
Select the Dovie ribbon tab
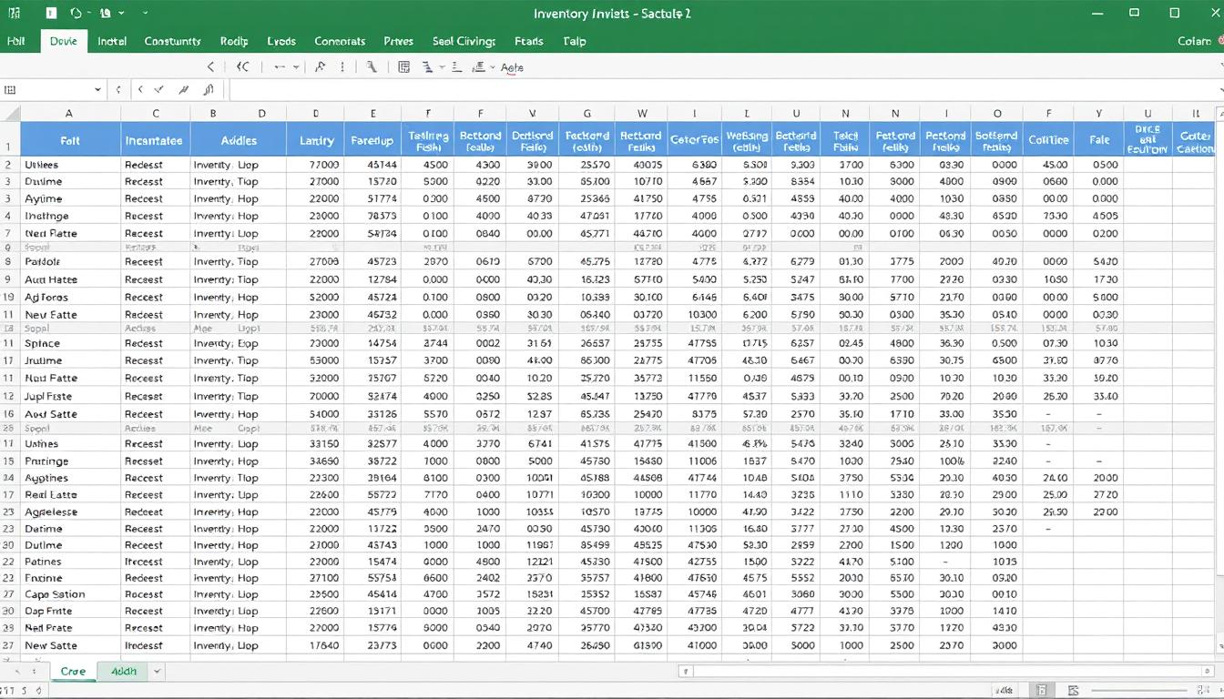point(64,41)
